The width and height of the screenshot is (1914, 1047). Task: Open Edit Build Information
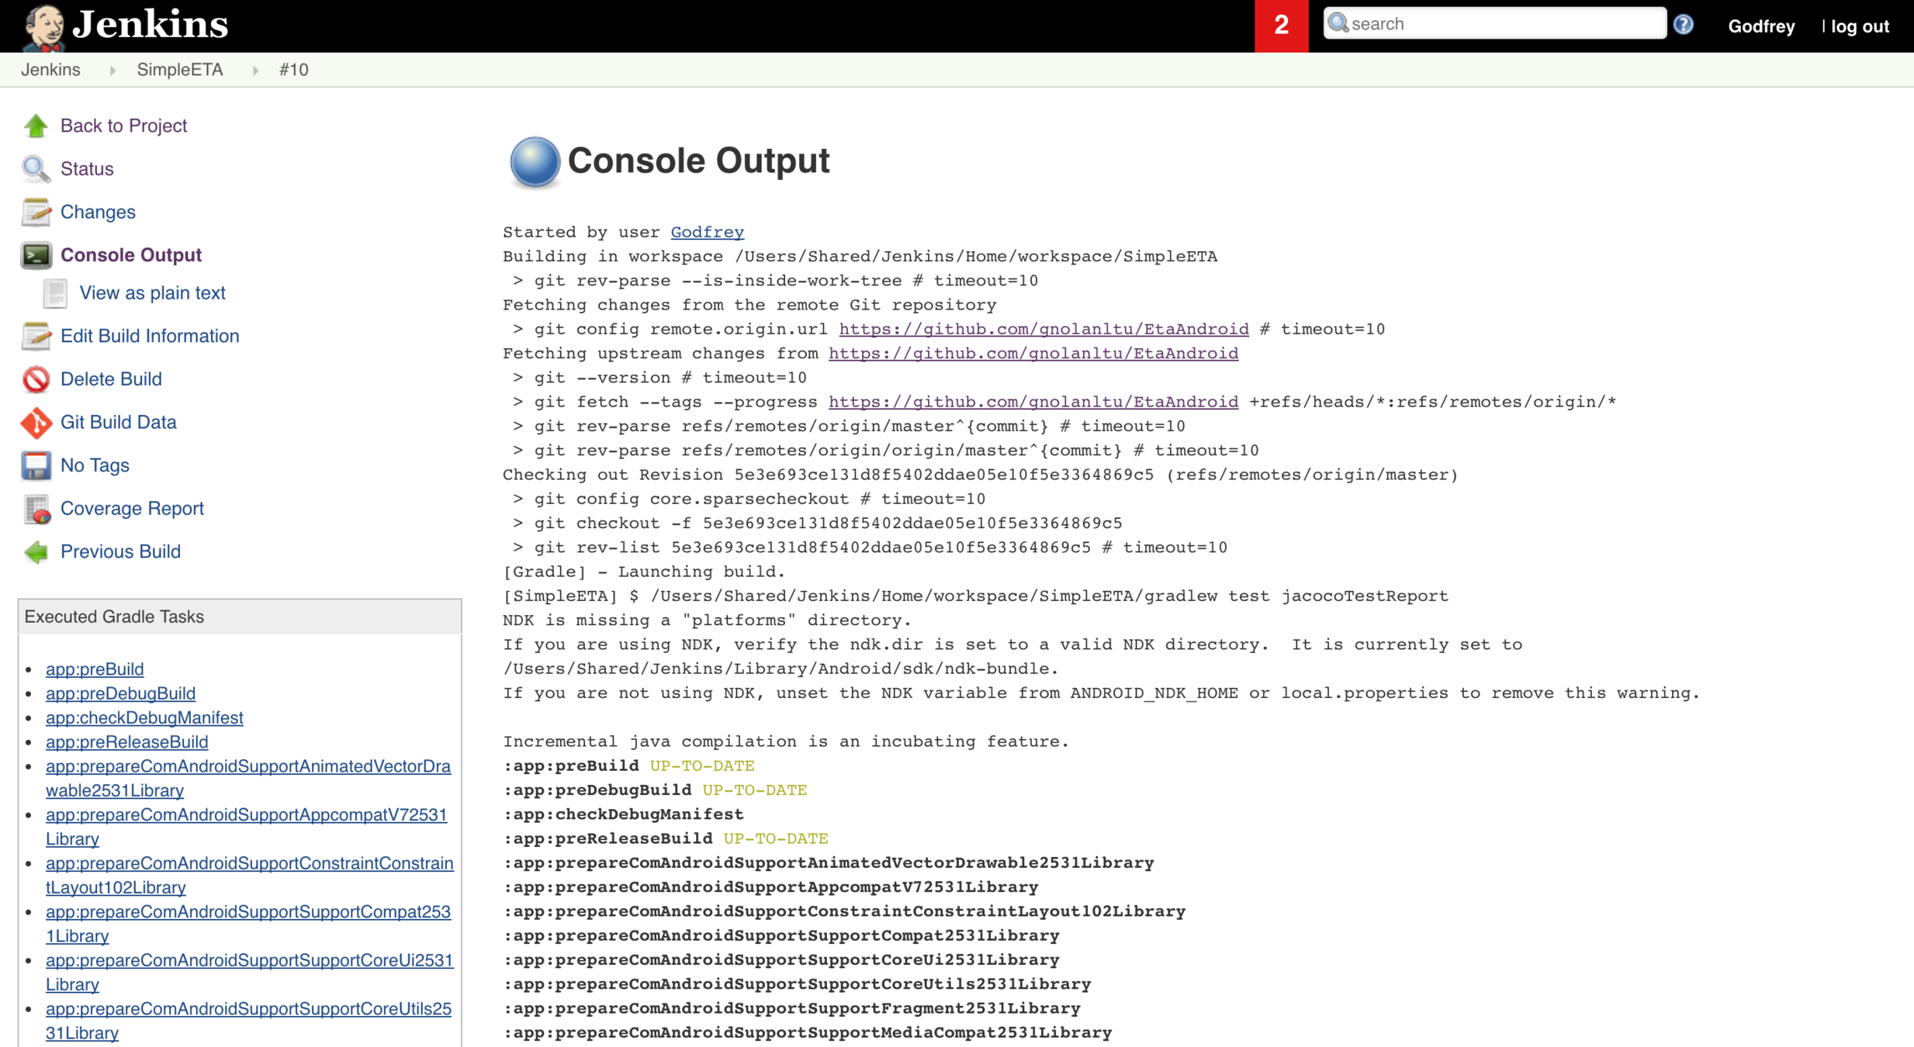click(150, 336)
